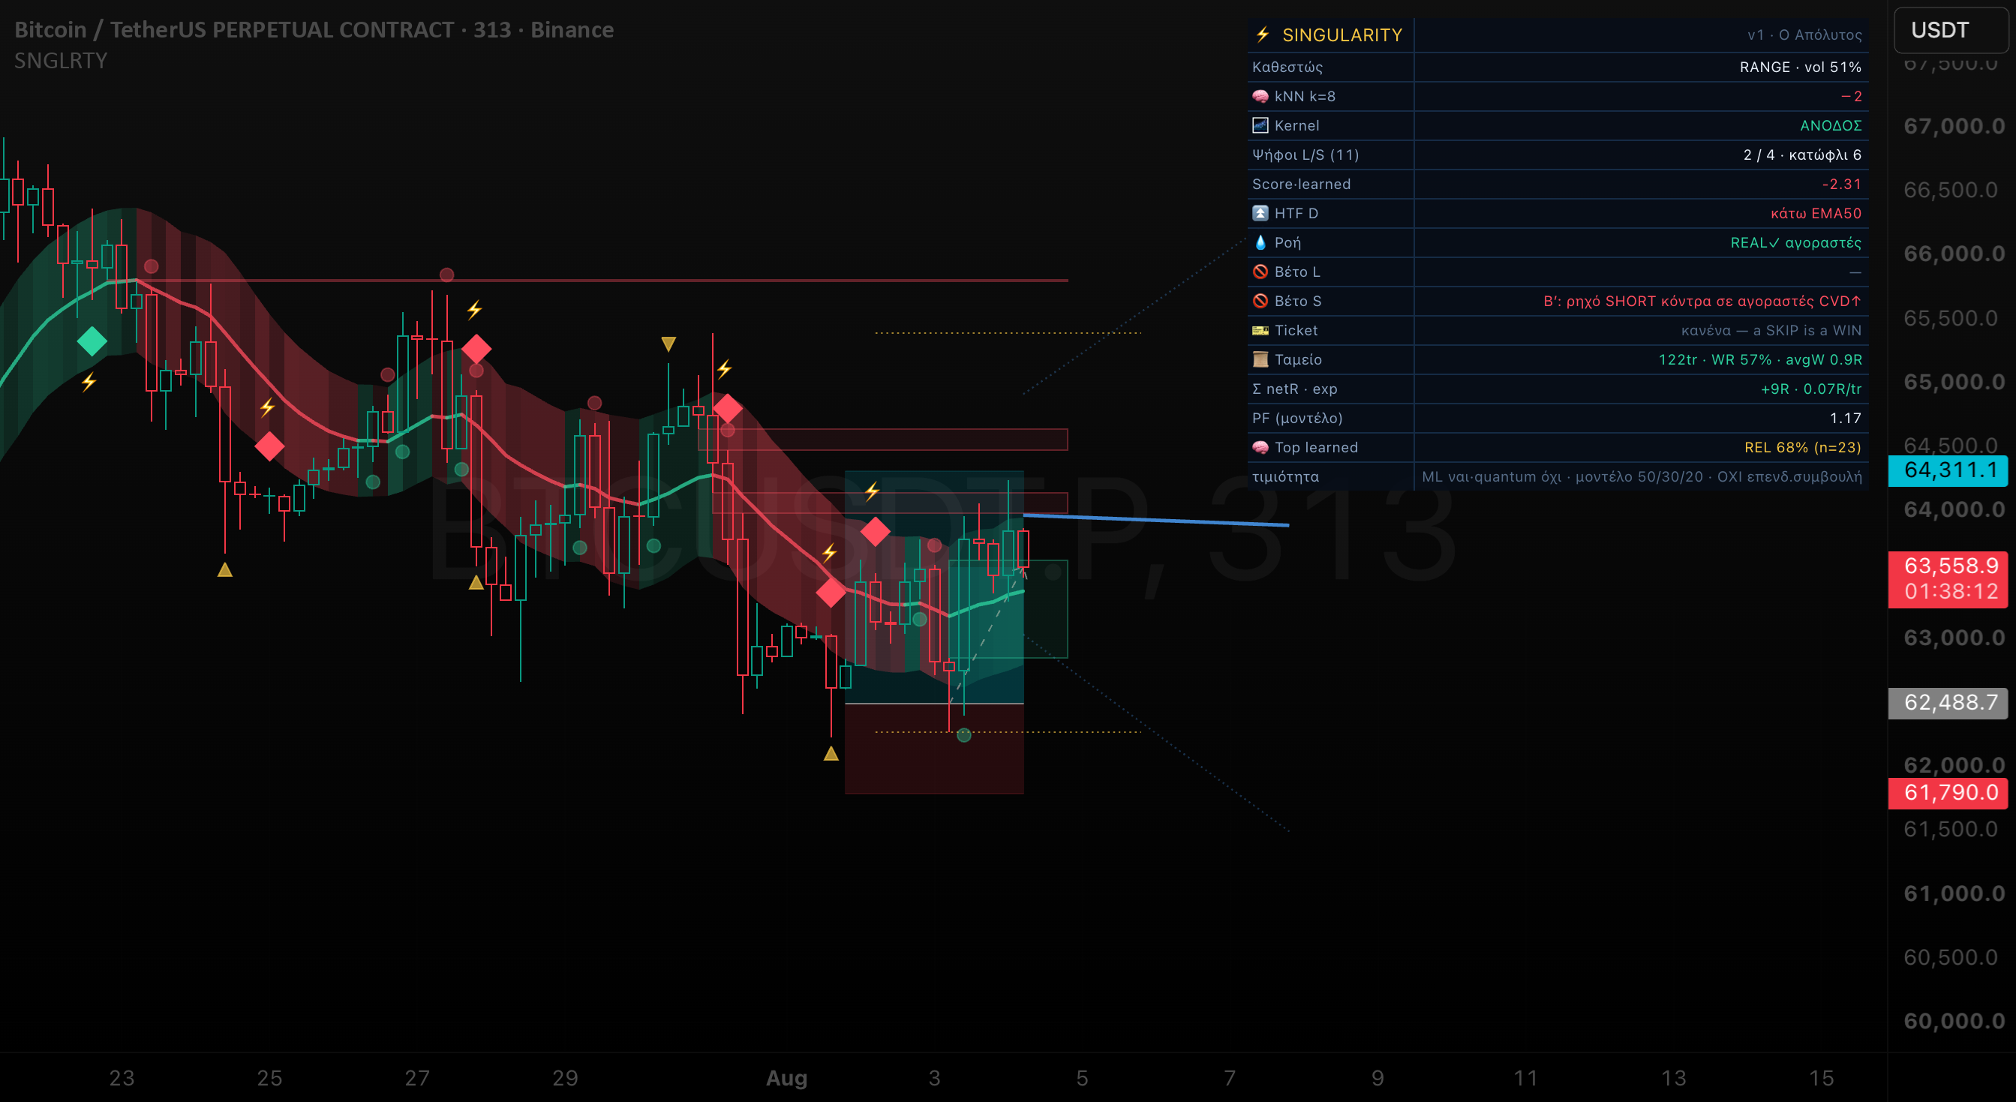Click the 'v1 · Ο Απόλυτος' version text
The image size is (2016, 1102).
point(1804,35)
